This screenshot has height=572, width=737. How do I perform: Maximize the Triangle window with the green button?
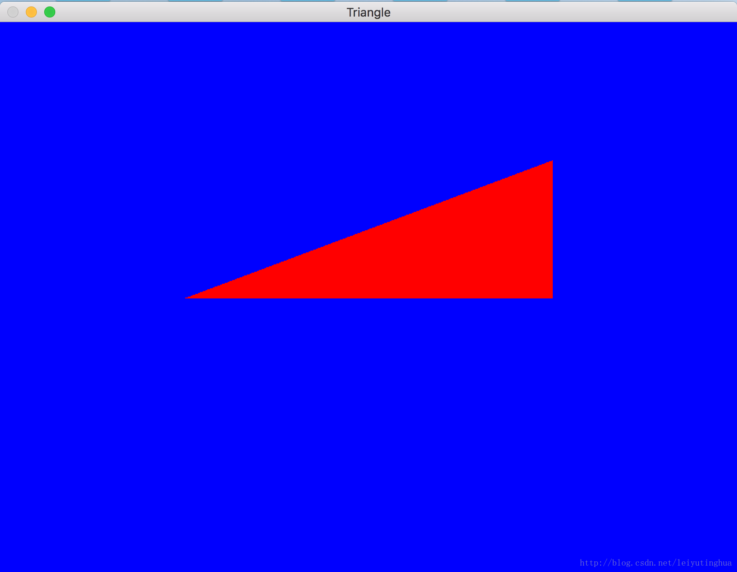(x=50, y=12)
